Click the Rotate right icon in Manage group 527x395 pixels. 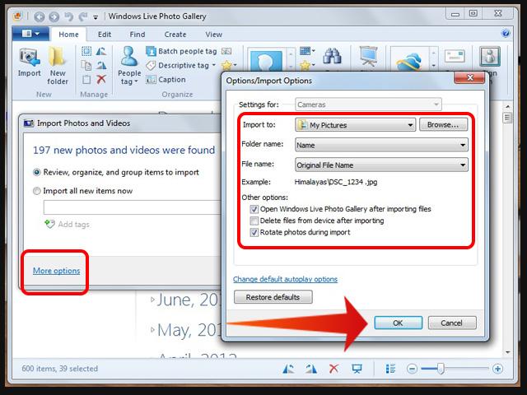101,66
